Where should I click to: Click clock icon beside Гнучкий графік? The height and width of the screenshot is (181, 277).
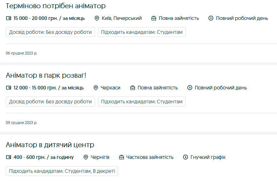point(186,157)
